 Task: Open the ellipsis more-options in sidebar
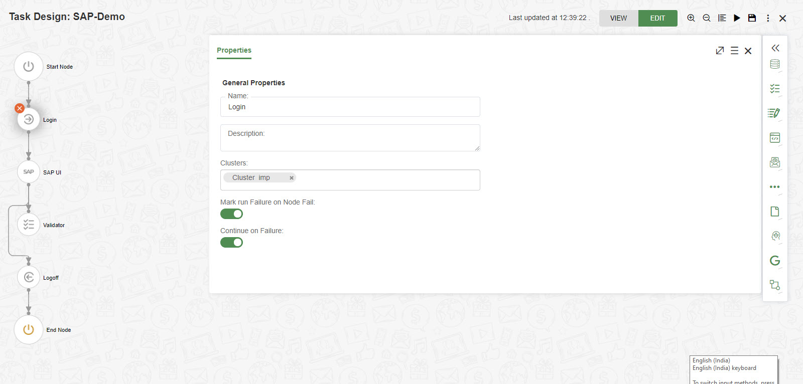[x=774, y=186]
